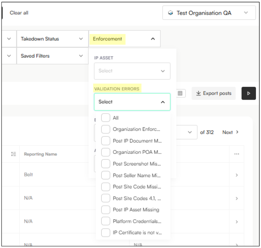Choose the Post Seller Name Missing option
The image size is (261, 248).
click(137, 175)
